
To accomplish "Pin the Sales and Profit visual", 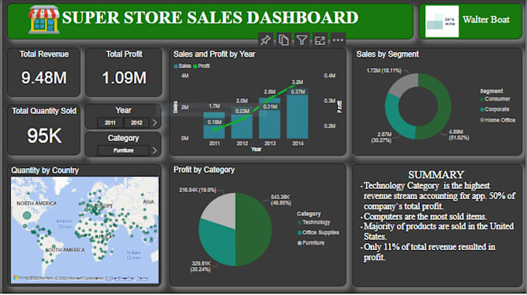I will pos(265,40).
